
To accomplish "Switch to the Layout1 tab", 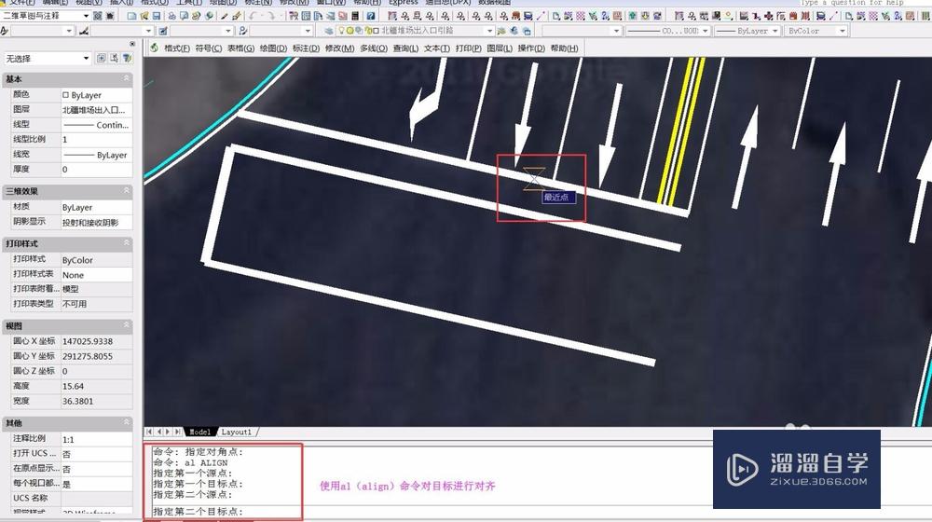I will pos(237,433).
